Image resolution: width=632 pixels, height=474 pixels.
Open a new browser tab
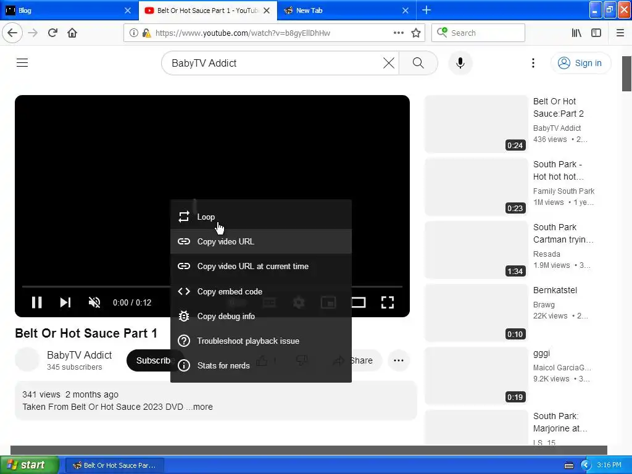[426, 10]
